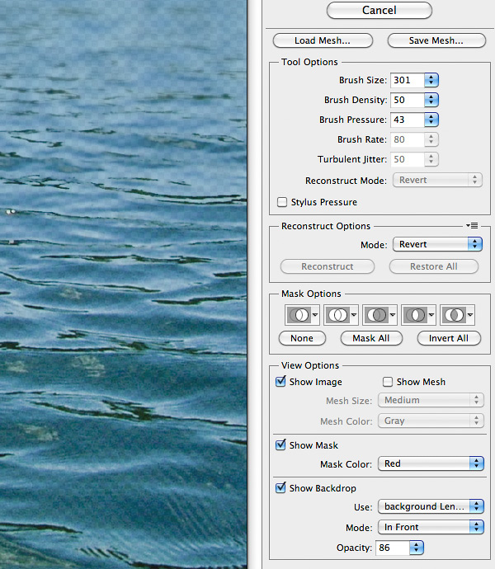Open the Brush Density dropdown arrow
Screen dimensions: 495x569
coord(431,100)
